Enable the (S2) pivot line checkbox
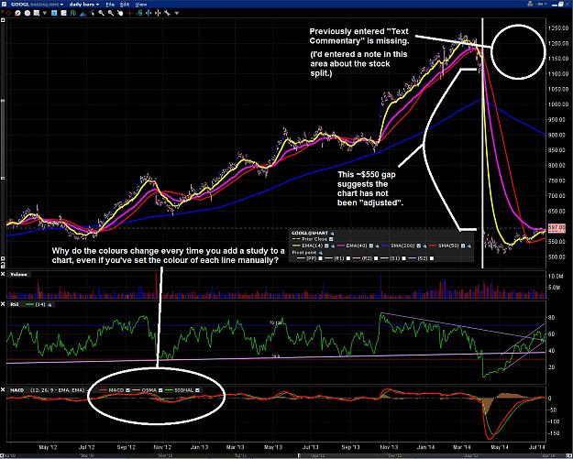573x459 pixels. 432,258
